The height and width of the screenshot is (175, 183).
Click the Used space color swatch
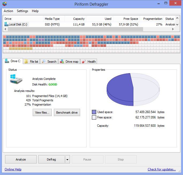tap(94, 112)
